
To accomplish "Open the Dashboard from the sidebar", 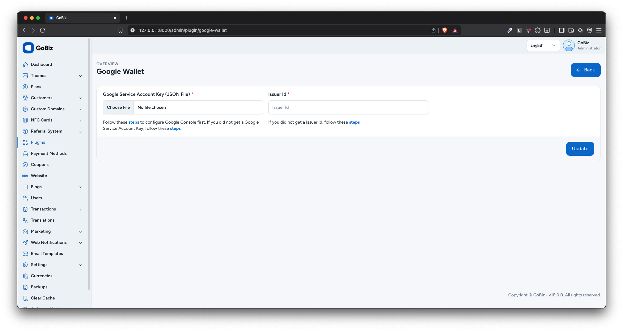I will [x=41, y=64].
